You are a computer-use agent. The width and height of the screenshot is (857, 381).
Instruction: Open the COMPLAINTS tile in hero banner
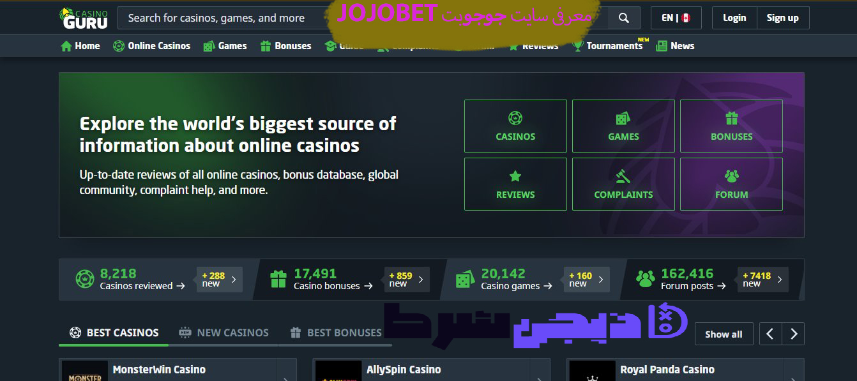[623, 184]
